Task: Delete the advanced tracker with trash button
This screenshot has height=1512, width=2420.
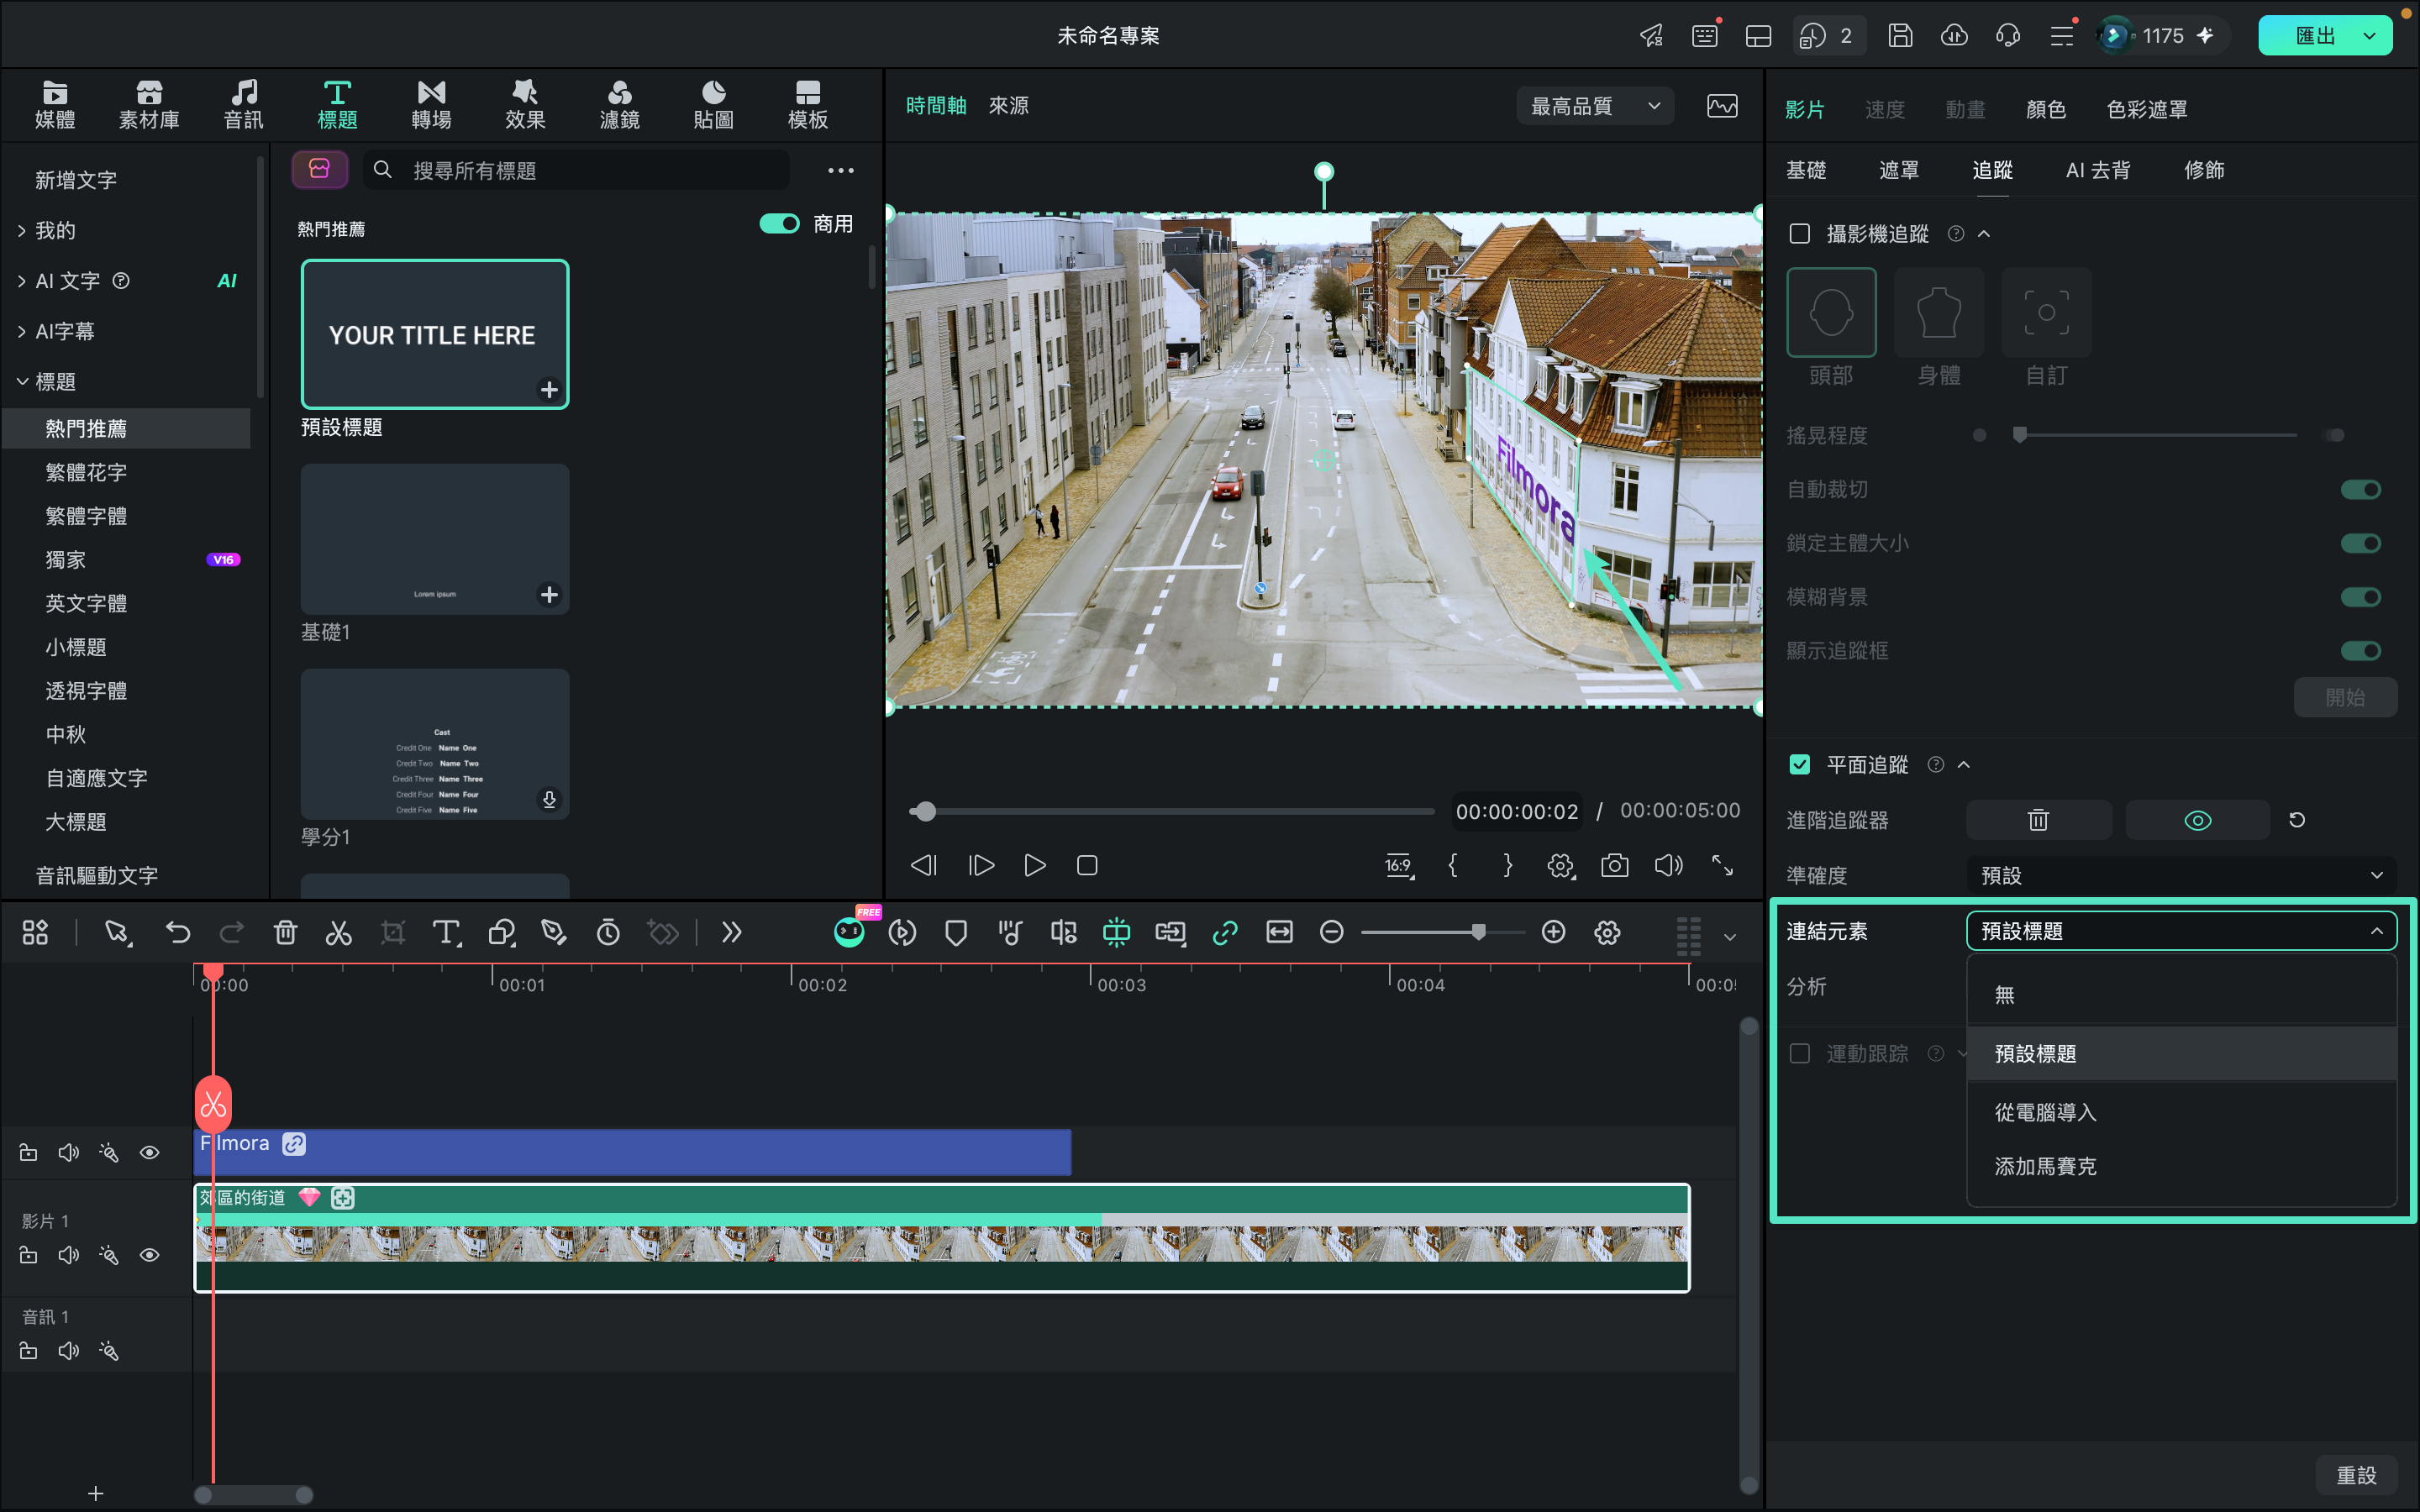Action: (2038, 820)
